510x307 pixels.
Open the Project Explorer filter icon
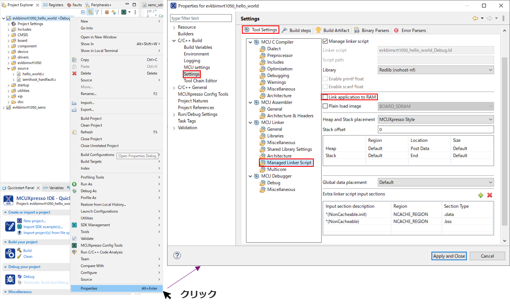coord(97,12)
